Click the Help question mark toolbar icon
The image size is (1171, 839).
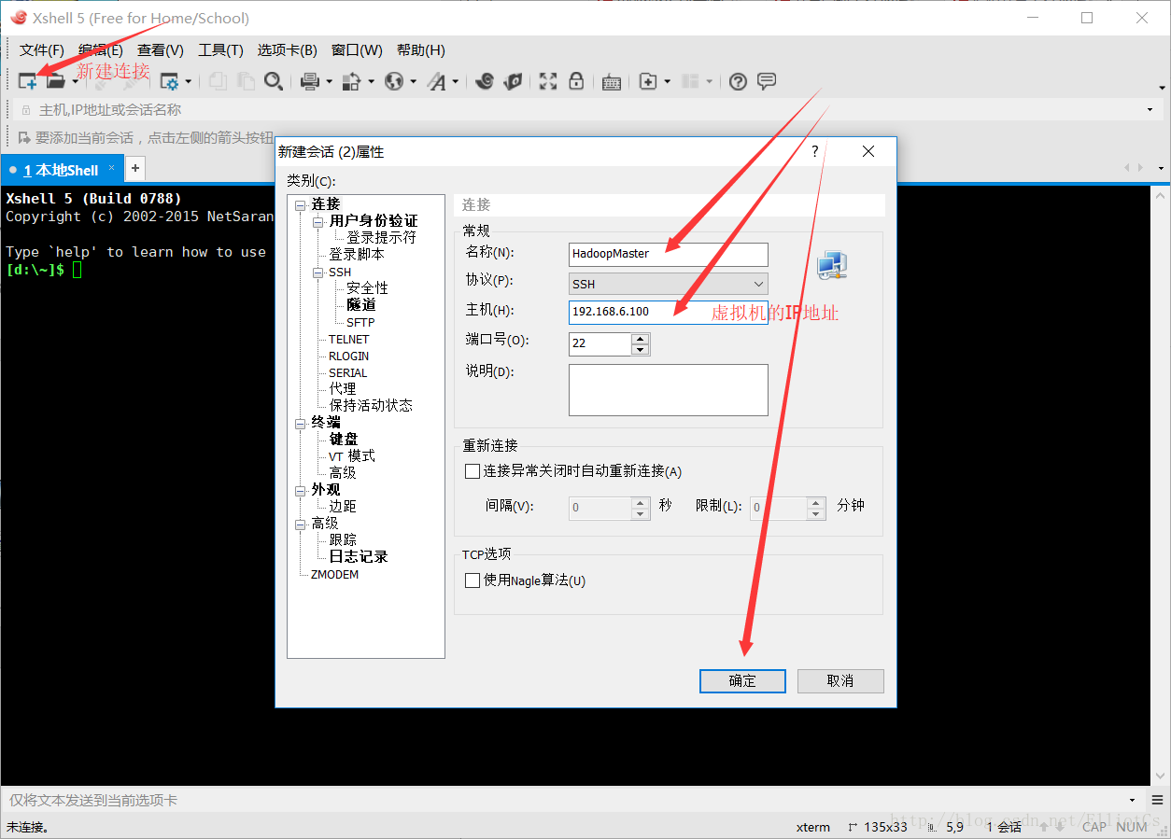(x=738, y=81)
